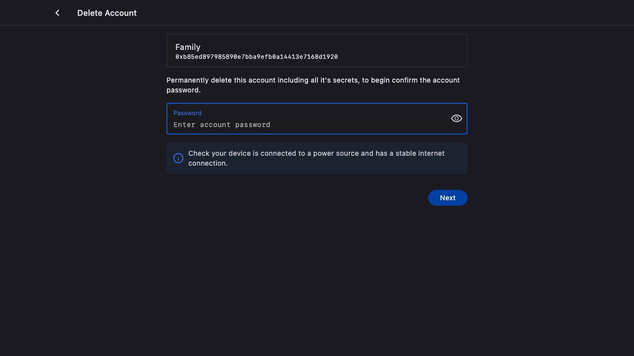Continue account deletion with Next
Screen dimensions: 634x356
[x=447, y=198]
